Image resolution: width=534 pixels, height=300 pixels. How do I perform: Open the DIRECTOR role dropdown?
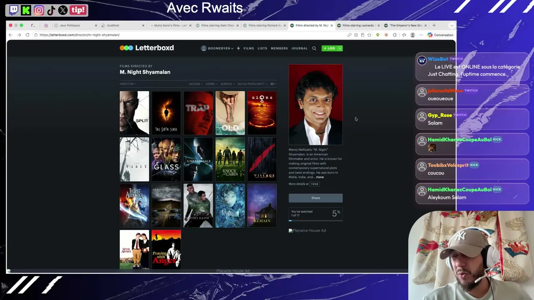pos(128,84)
